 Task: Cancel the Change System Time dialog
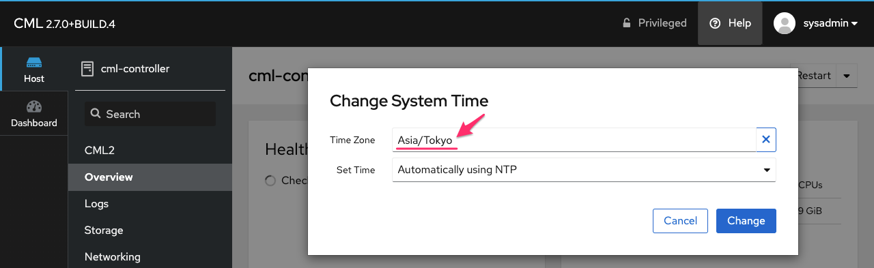680,221
